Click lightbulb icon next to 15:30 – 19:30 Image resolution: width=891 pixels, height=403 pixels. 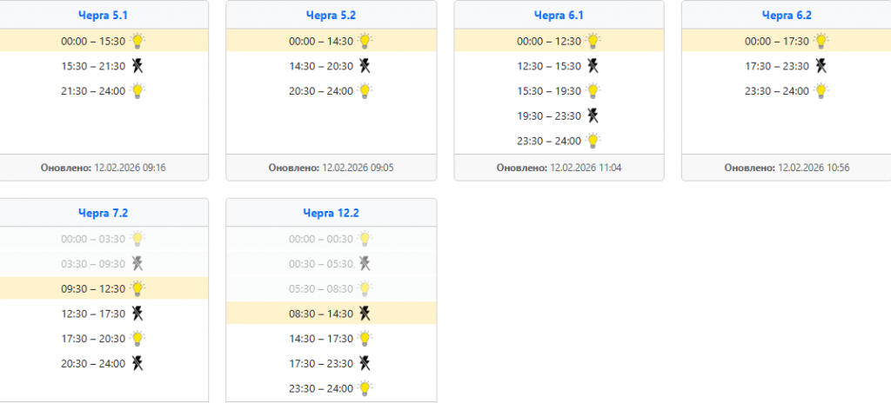coord(593,90)
